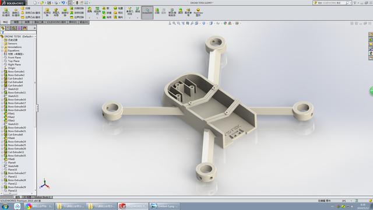Image resolution: width=373 pixels, height=210 pixels.
Task: Choose the Lofted Boss/Base command
Action: (x=31, y=13)
